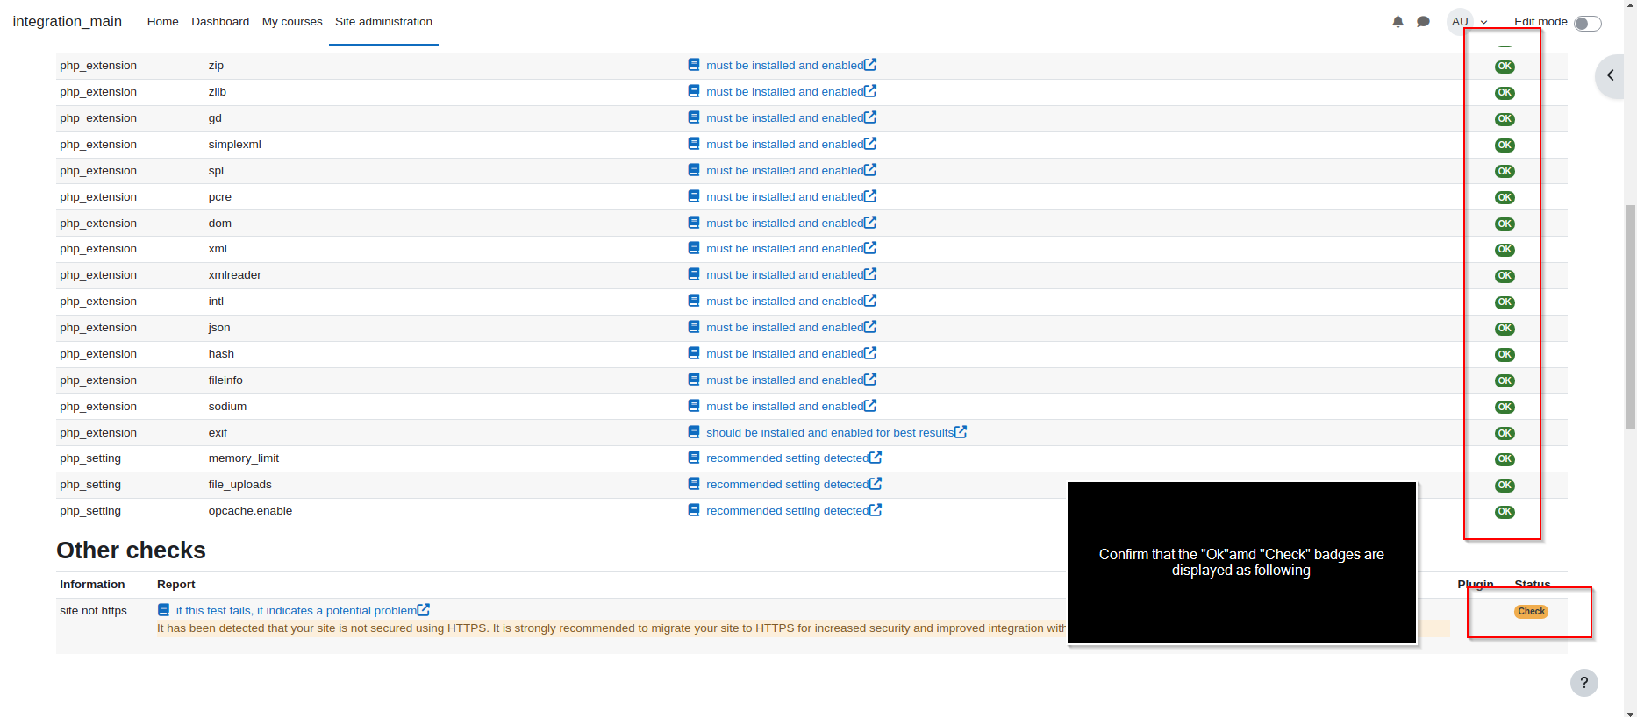
Task: Click the OK badge in the file_uploads row
Action: click(1505, 486)
